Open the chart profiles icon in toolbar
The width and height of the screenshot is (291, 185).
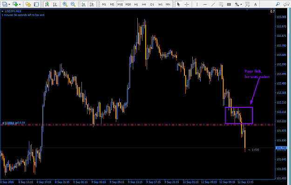click(x=5, y=4)
